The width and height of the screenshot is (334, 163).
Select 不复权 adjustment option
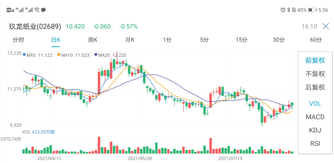[x=315, y=74]
